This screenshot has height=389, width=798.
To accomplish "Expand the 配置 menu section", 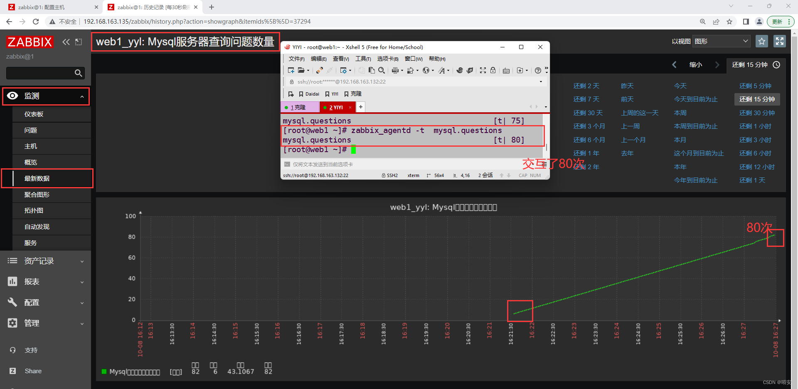I will (x=46, y=303).
